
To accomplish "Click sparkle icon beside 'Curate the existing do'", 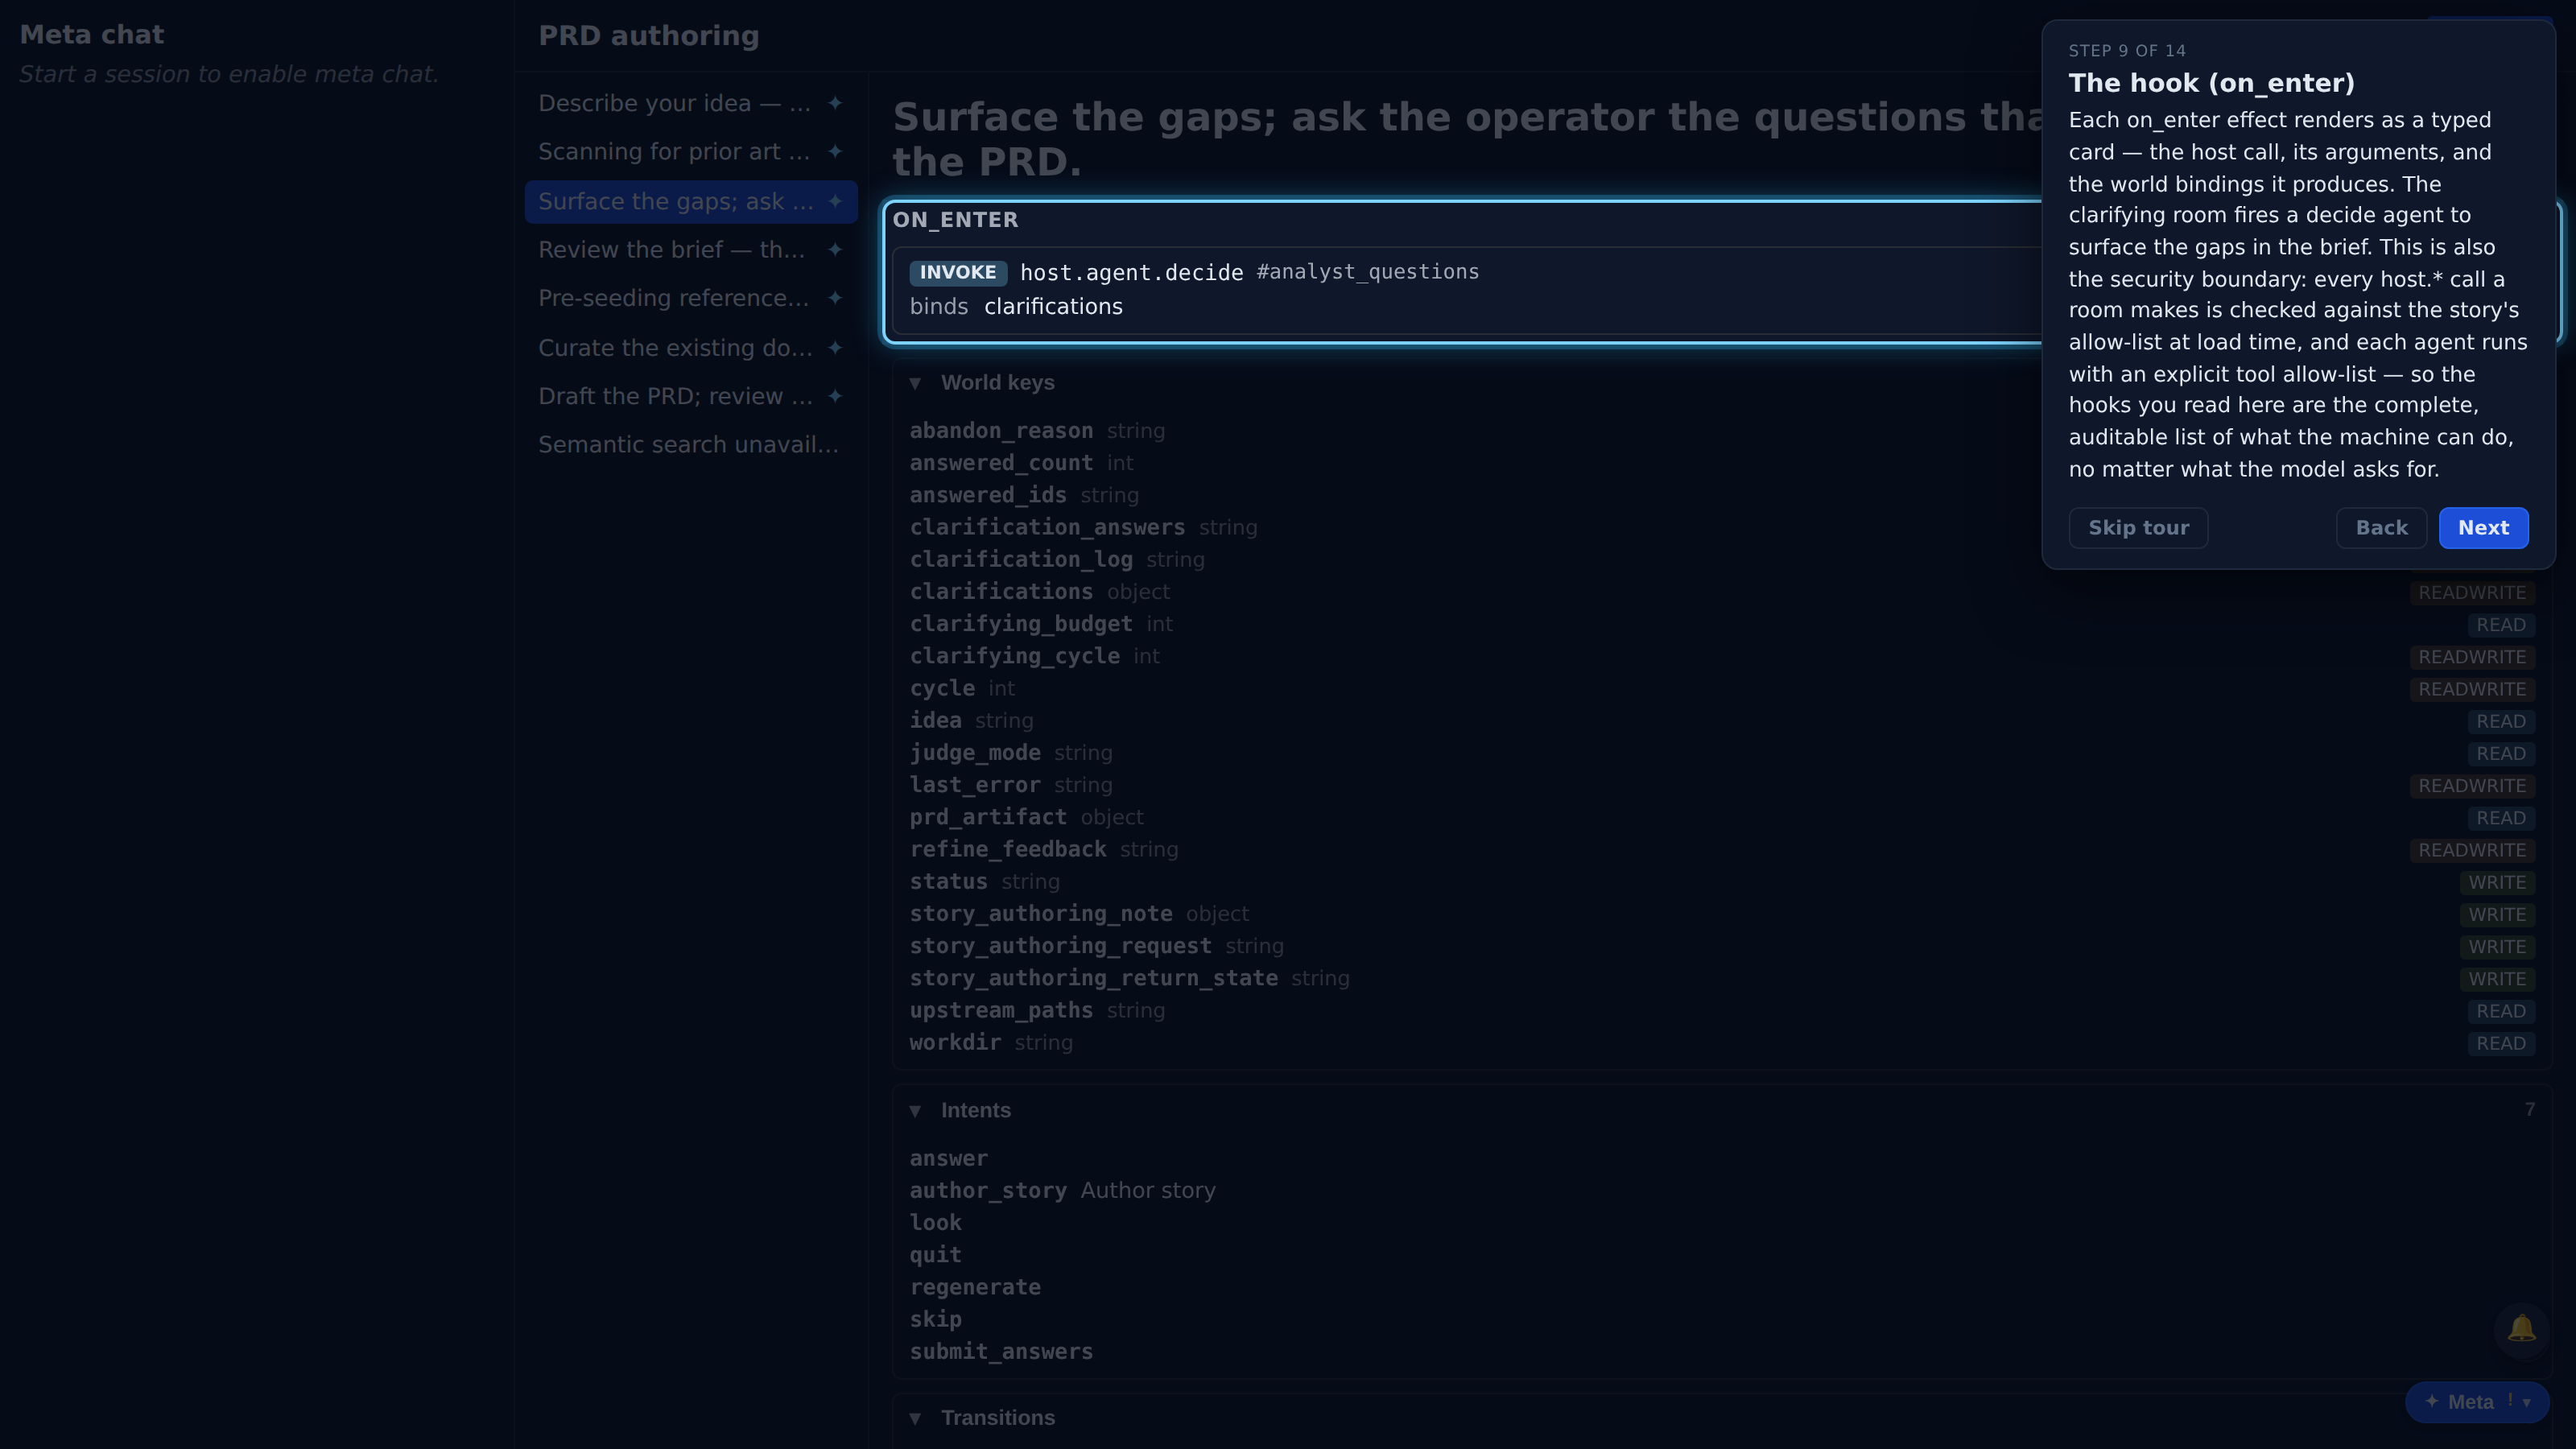I will (835, 347).
